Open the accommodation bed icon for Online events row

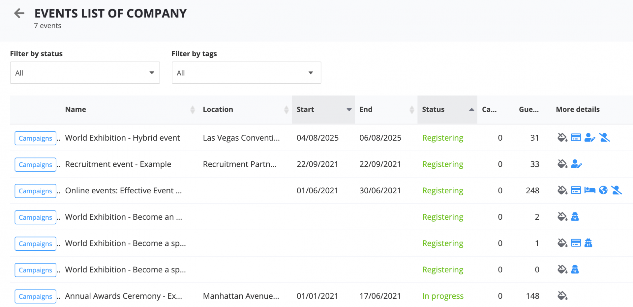(590, 190)
